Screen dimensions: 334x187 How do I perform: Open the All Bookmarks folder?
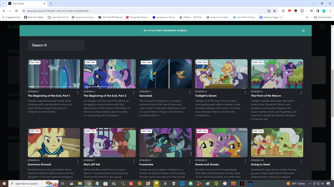pos(323,17)
